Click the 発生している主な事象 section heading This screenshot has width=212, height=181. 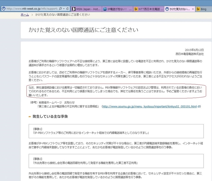click(x=50, y=116)
